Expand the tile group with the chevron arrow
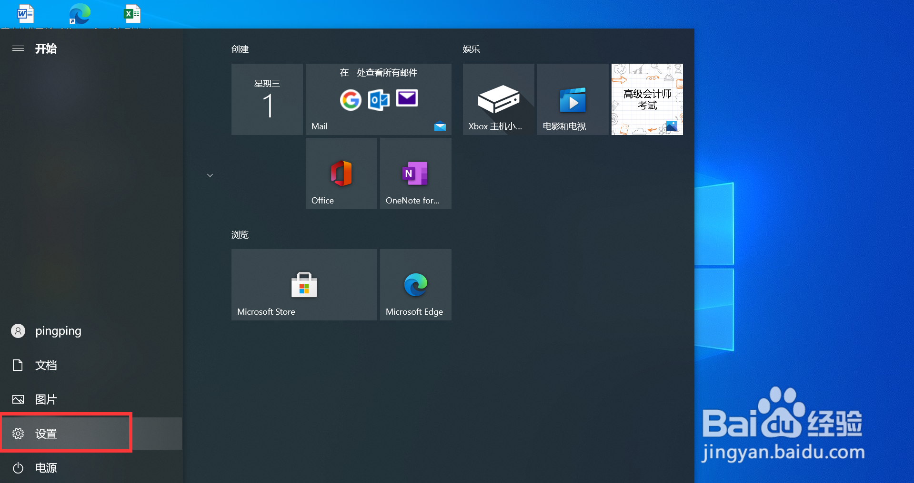This screenshot has height=483, width=914. coord(210,175)
